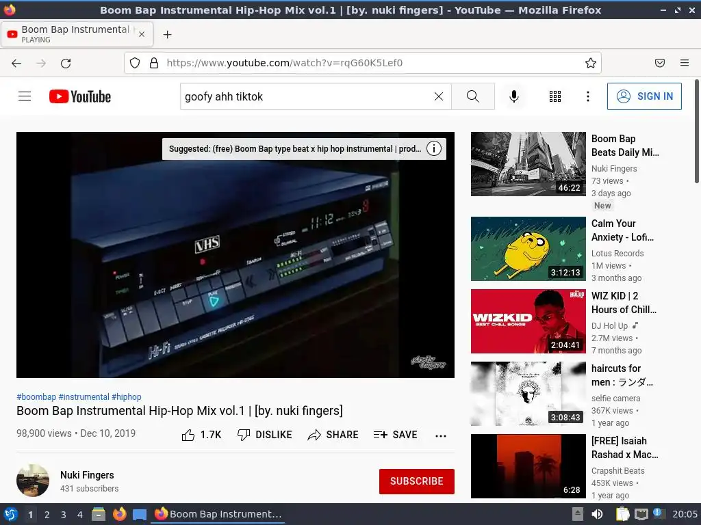This screenshot has height=525, width=701.
Task: Switch to workspace 3 in taskbar
Action: point(64,515)
